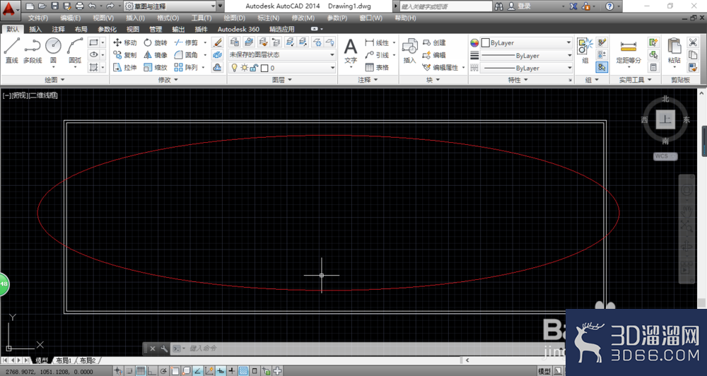Toggle the layer lock icon
This screenshot has width=707, height=376.
254,68
